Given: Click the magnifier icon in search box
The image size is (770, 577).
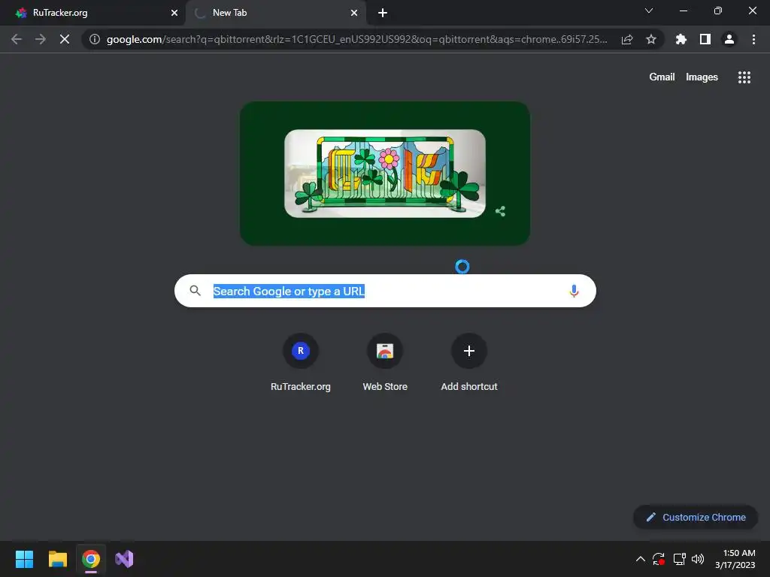Looking at the screenshot, I should [195, 291].
